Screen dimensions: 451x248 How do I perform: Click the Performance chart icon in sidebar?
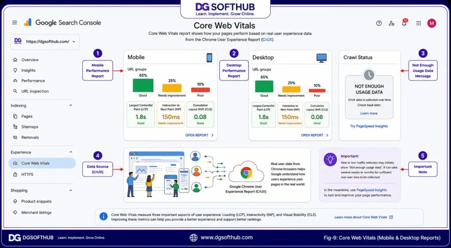(x=15, y=80)
